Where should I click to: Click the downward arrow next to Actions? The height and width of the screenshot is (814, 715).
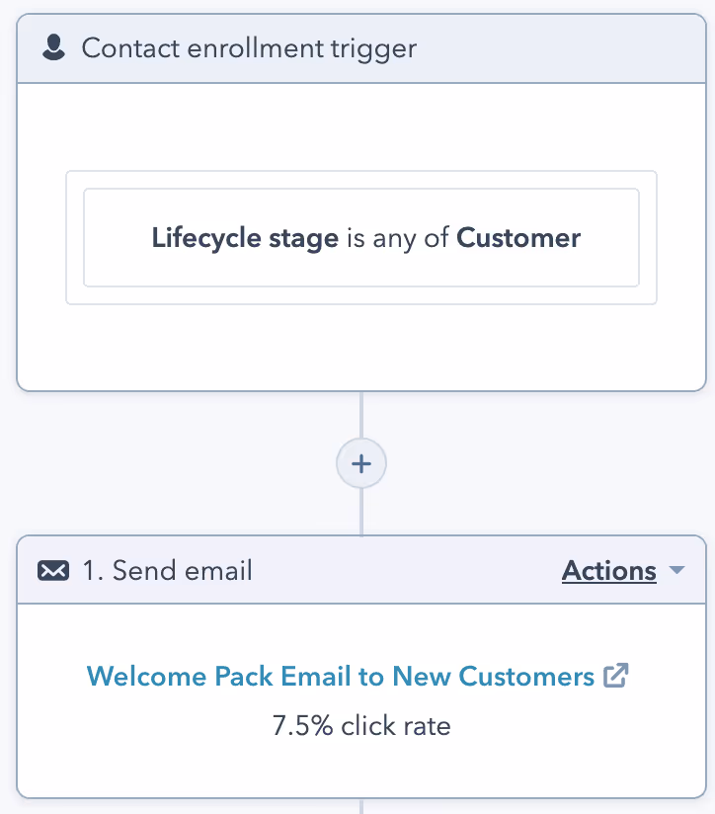(675, 571)
